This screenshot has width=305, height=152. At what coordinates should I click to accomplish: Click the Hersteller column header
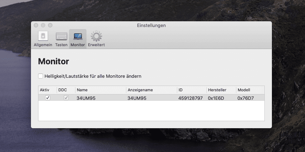221,90
